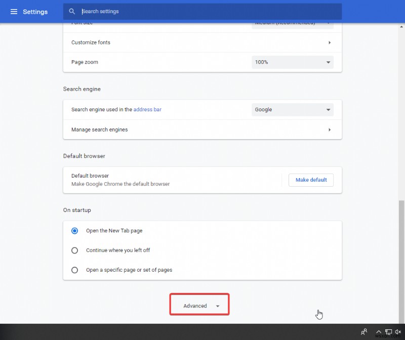Open the network status icon in system tray
This screenshot has width=405, height=340.
point(389,332)
